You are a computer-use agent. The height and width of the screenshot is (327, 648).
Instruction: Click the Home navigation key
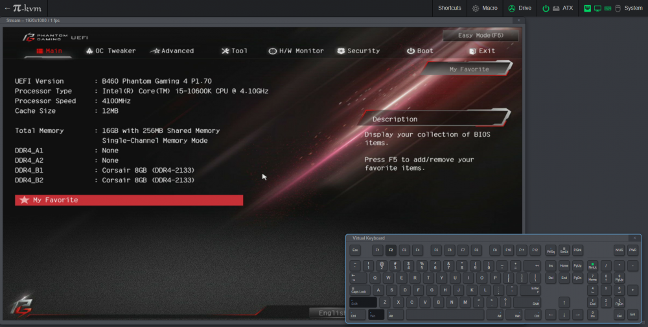[564, 266]
